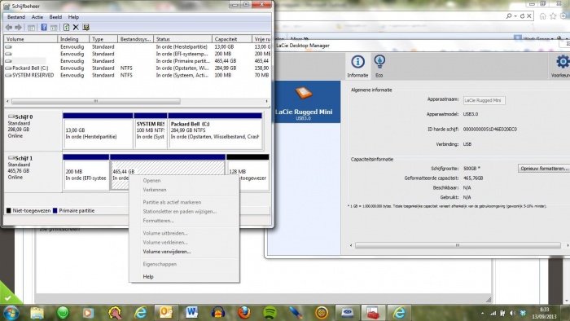This screenshot has height=321, width=570.
Task: Select the 13,00 GB Herstelpartitie partition on Schijf 0
Action: point(98,131)
